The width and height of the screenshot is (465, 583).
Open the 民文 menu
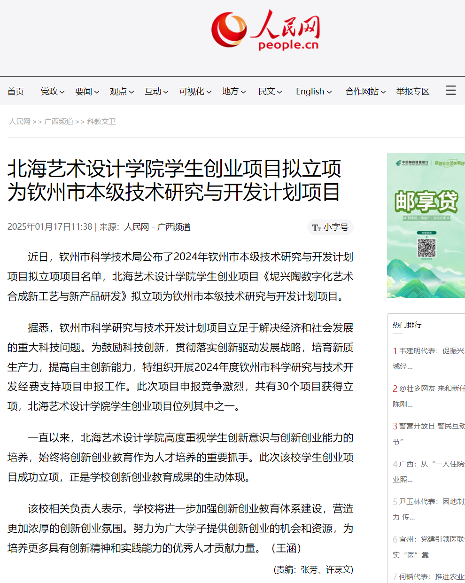click(x=270, y=92)
